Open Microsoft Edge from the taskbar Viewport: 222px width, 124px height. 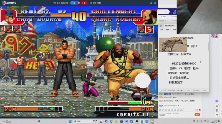coord(111,121)
